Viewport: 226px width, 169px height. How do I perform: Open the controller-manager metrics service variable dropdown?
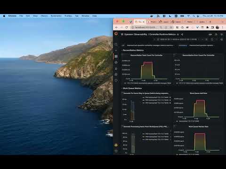tap(151, 46)
